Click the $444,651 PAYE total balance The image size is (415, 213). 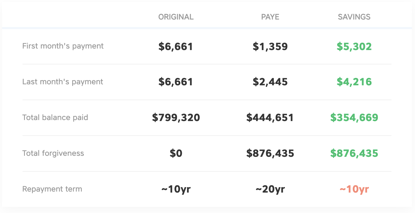[270, 117]
